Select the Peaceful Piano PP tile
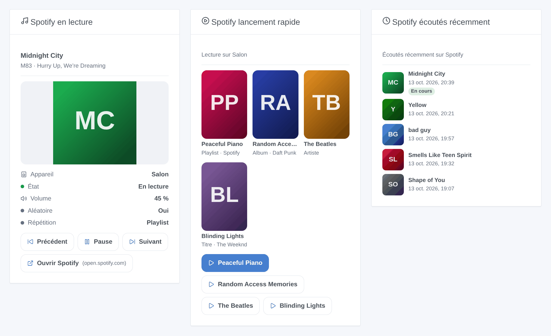Screen dimensions: 551x336 (x=224, y=105)
